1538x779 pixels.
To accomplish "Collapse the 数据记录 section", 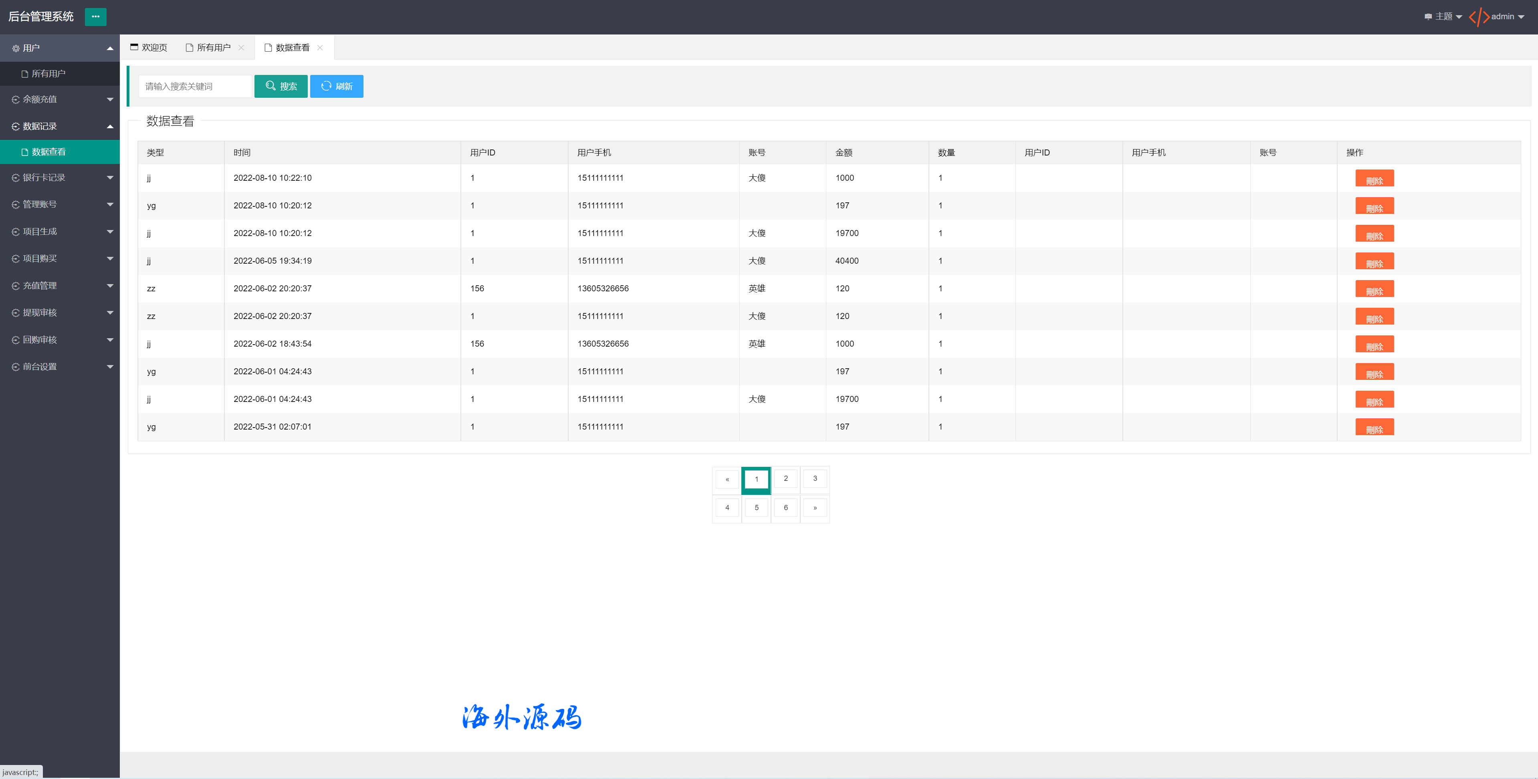I will (x=110, y=127).
